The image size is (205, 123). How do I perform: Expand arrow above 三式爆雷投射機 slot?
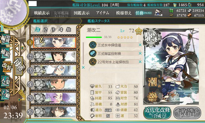click(x=140, y=51)
